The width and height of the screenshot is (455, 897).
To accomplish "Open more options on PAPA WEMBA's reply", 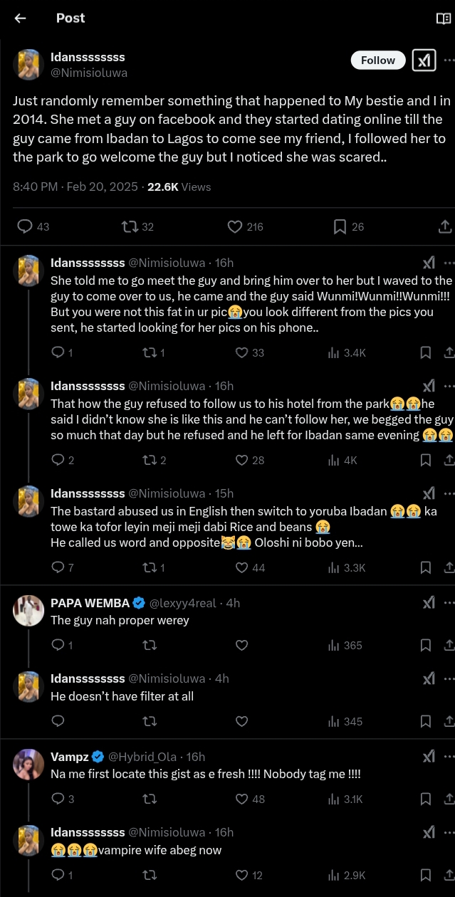I will 449,603.
